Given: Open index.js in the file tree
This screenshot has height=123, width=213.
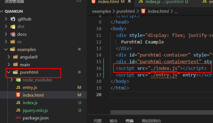Looking at the screenshot, I should pos(30,103).
